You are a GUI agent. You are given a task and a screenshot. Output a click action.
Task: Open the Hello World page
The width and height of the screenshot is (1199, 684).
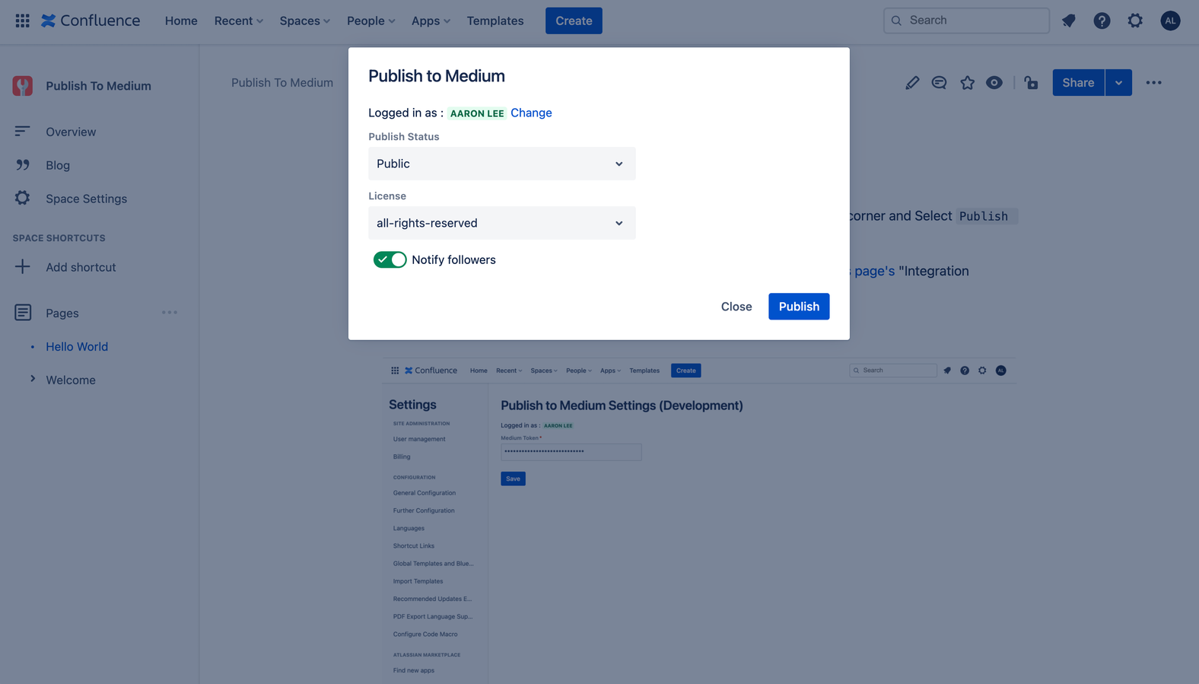pyautogui.click(x=77, y=346)
